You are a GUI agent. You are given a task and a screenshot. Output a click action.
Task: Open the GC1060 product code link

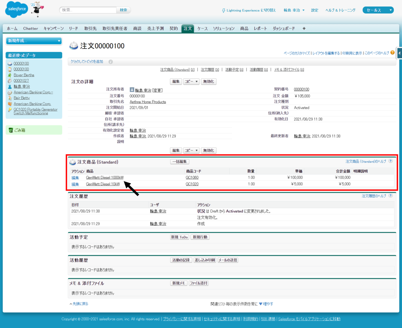pos(192,178)
